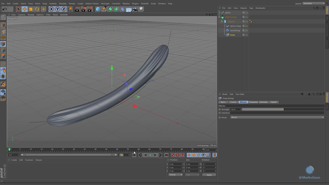Toggle the Spline Wrap enable checkmark
The image size is (329, 185).
point(247,26)
